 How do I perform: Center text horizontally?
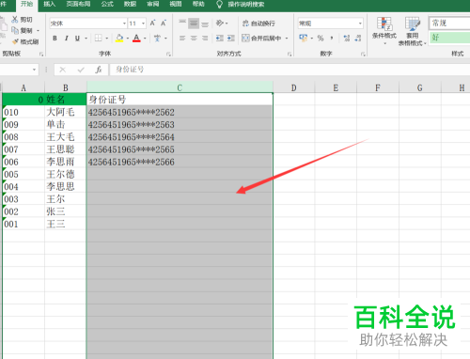194,39
